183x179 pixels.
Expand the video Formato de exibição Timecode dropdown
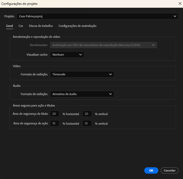pos(82,74)
